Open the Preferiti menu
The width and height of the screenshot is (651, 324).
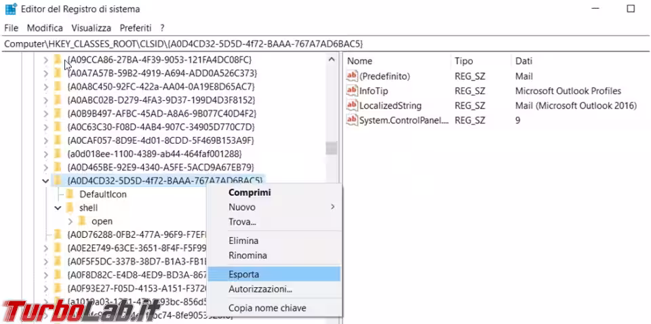point(136,28)
